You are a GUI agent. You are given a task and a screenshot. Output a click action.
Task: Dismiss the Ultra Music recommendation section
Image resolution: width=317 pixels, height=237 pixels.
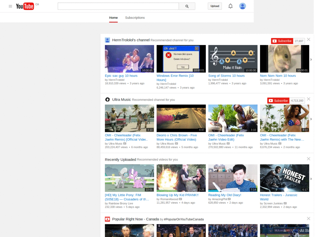click(x=309, y=99)
